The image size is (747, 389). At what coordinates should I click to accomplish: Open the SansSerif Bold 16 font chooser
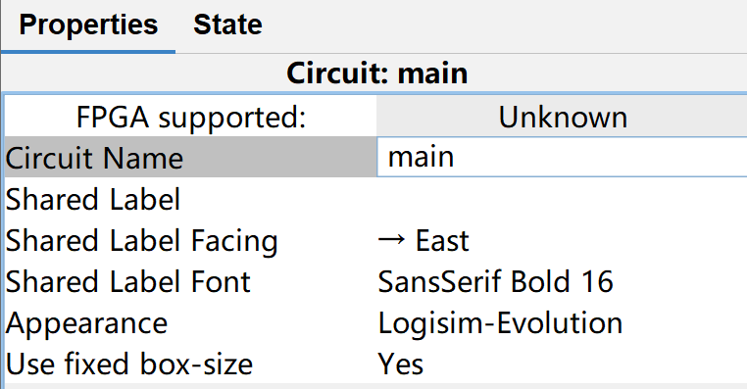click(x=562, y=281)
